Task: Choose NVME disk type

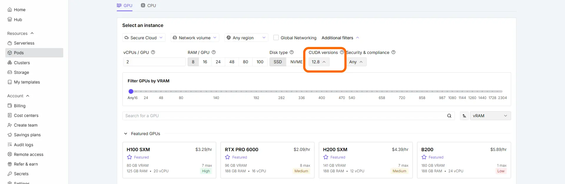Action: pyautogui.click(x=296, y=62)
